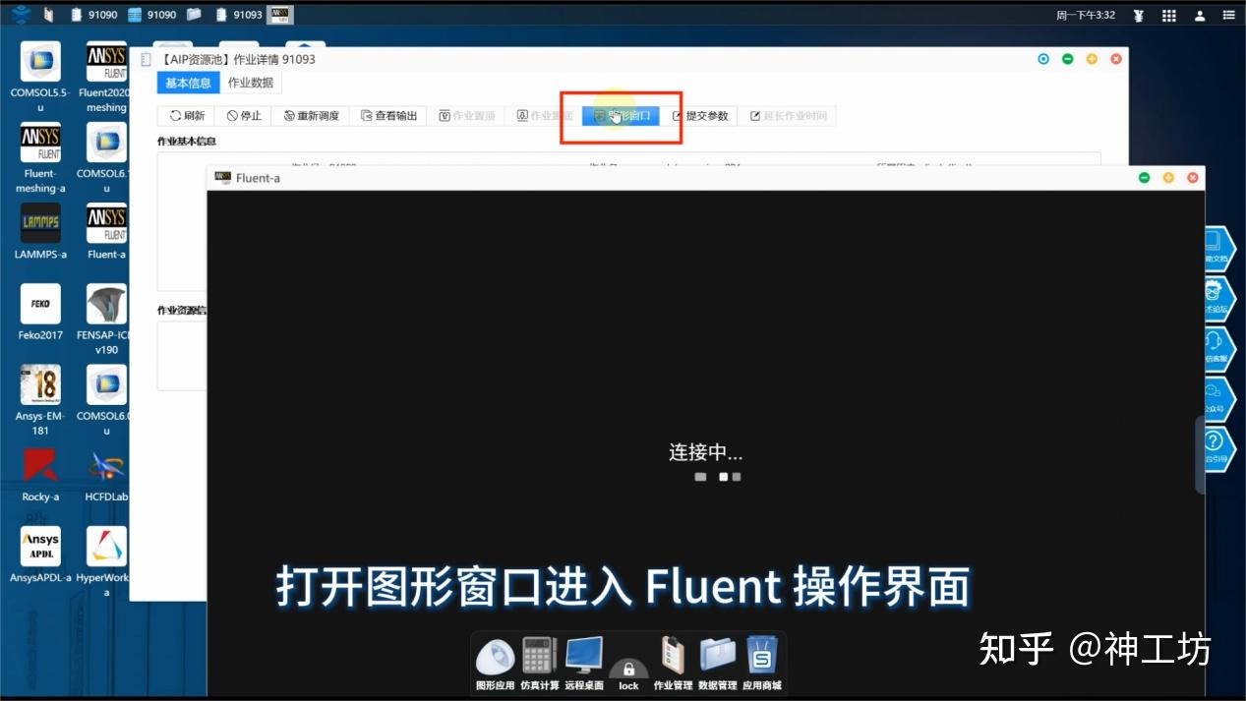The width and height of the screenshot is (1246, 701).
Task: Click the customer service headset hexagon
Action: click(1218, 348)
